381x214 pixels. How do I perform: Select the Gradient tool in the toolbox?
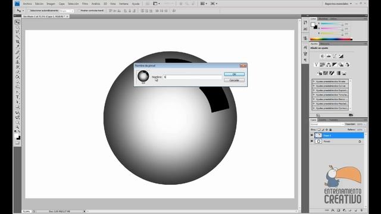17,77
